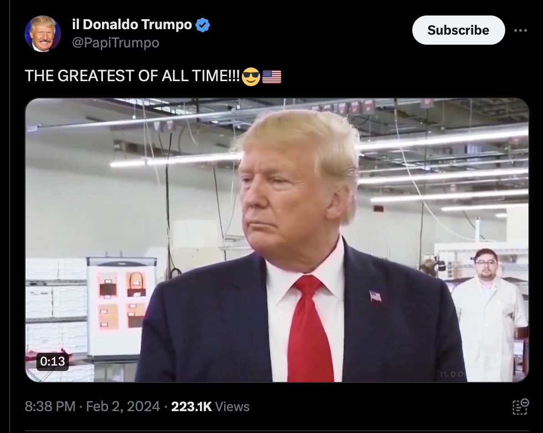The image size is (543, 433).
Task: Open the three-dot more options menu
Action: tap(521, 31)
